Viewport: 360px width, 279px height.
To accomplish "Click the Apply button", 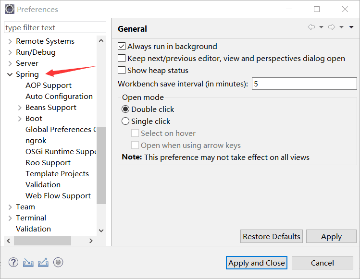I will [331, 236].
